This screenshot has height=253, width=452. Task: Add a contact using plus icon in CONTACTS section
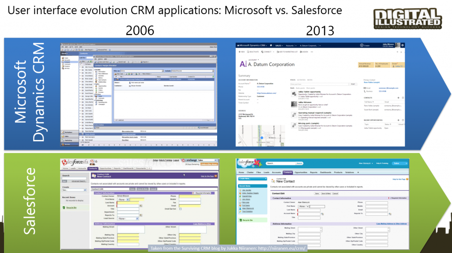point(399,98)
